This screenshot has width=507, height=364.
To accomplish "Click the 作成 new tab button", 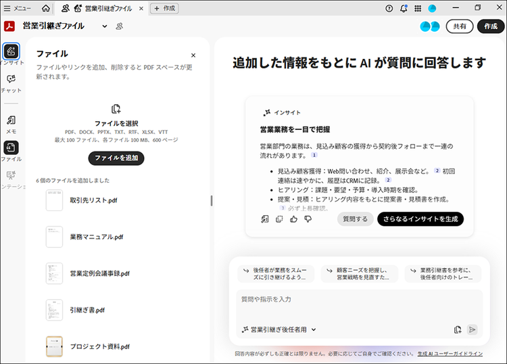I will [x=165, y=8].
